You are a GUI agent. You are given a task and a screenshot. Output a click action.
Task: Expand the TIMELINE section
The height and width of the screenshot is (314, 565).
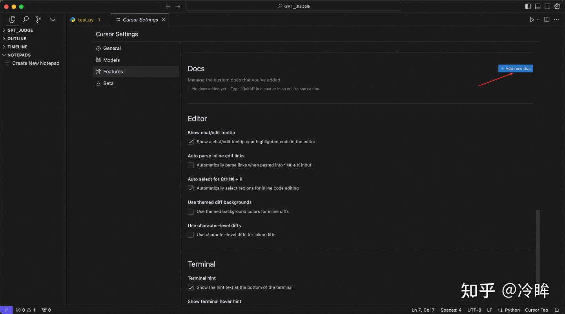click(x=33, y=47)
